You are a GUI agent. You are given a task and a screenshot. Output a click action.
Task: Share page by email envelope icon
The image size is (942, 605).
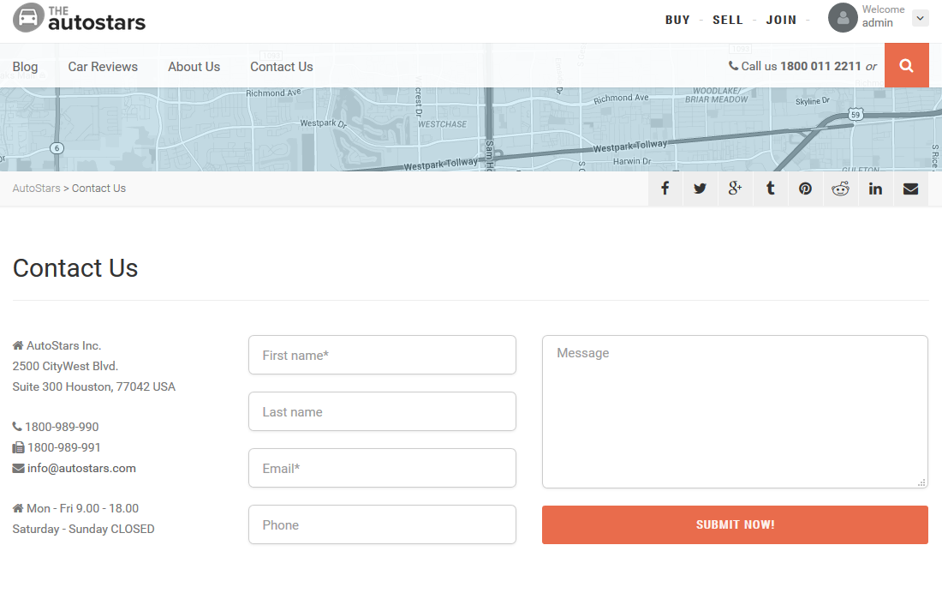click(x=911, y=189)
